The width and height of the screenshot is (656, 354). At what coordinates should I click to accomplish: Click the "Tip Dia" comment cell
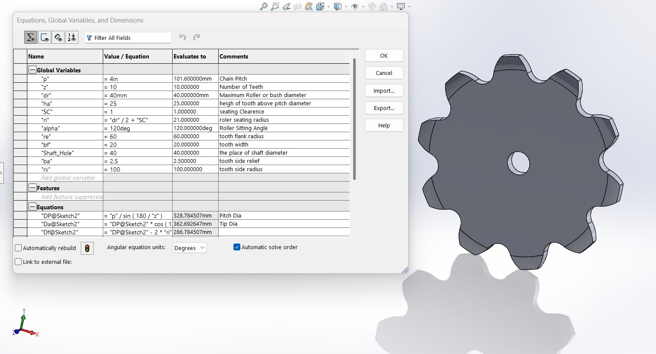click(284, 224)
